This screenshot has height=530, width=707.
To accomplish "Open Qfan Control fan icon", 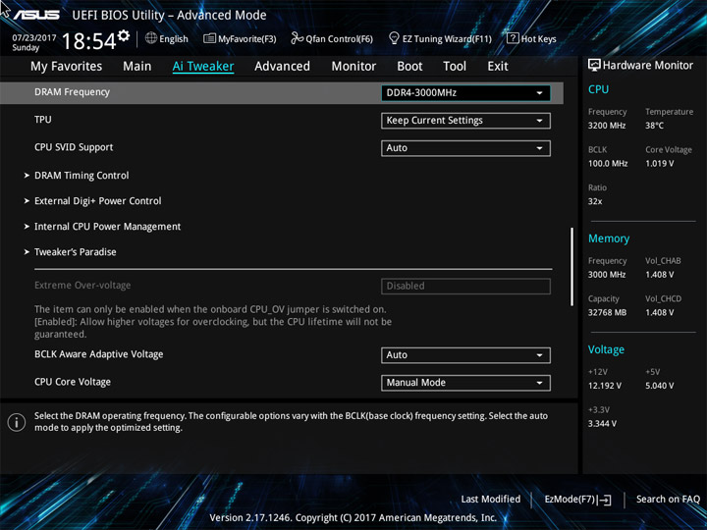I will pos(298,38).
